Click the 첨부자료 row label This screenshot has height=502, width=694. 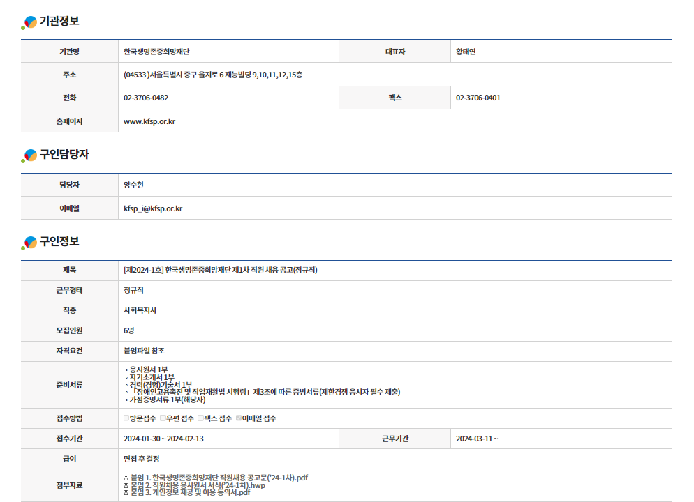pyautogui.click(x=70, y=485)
